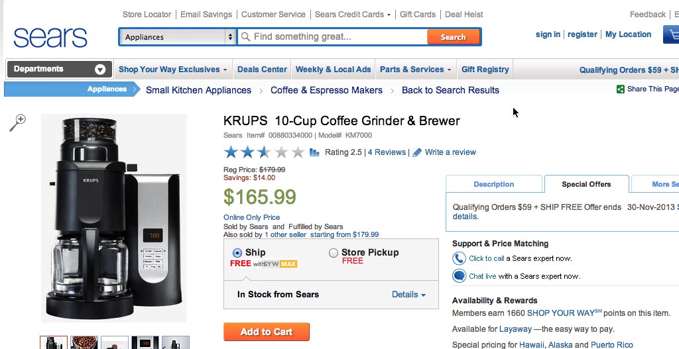
Task: Click the magnifier zoom icon beside product image
Action: (18, 122)
